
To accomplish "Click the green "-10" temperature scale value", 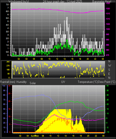I will (x=108, y=132).
